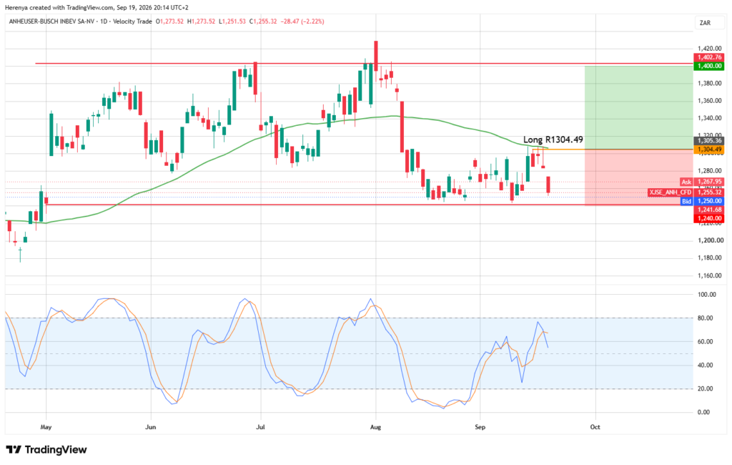Click the grey 1,305.36 moving average tag

pos(709,141)
